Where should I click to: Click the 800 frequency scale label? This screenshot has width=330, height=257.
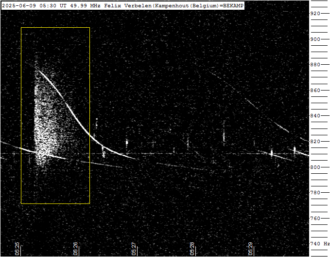click(x=315, y=167)
